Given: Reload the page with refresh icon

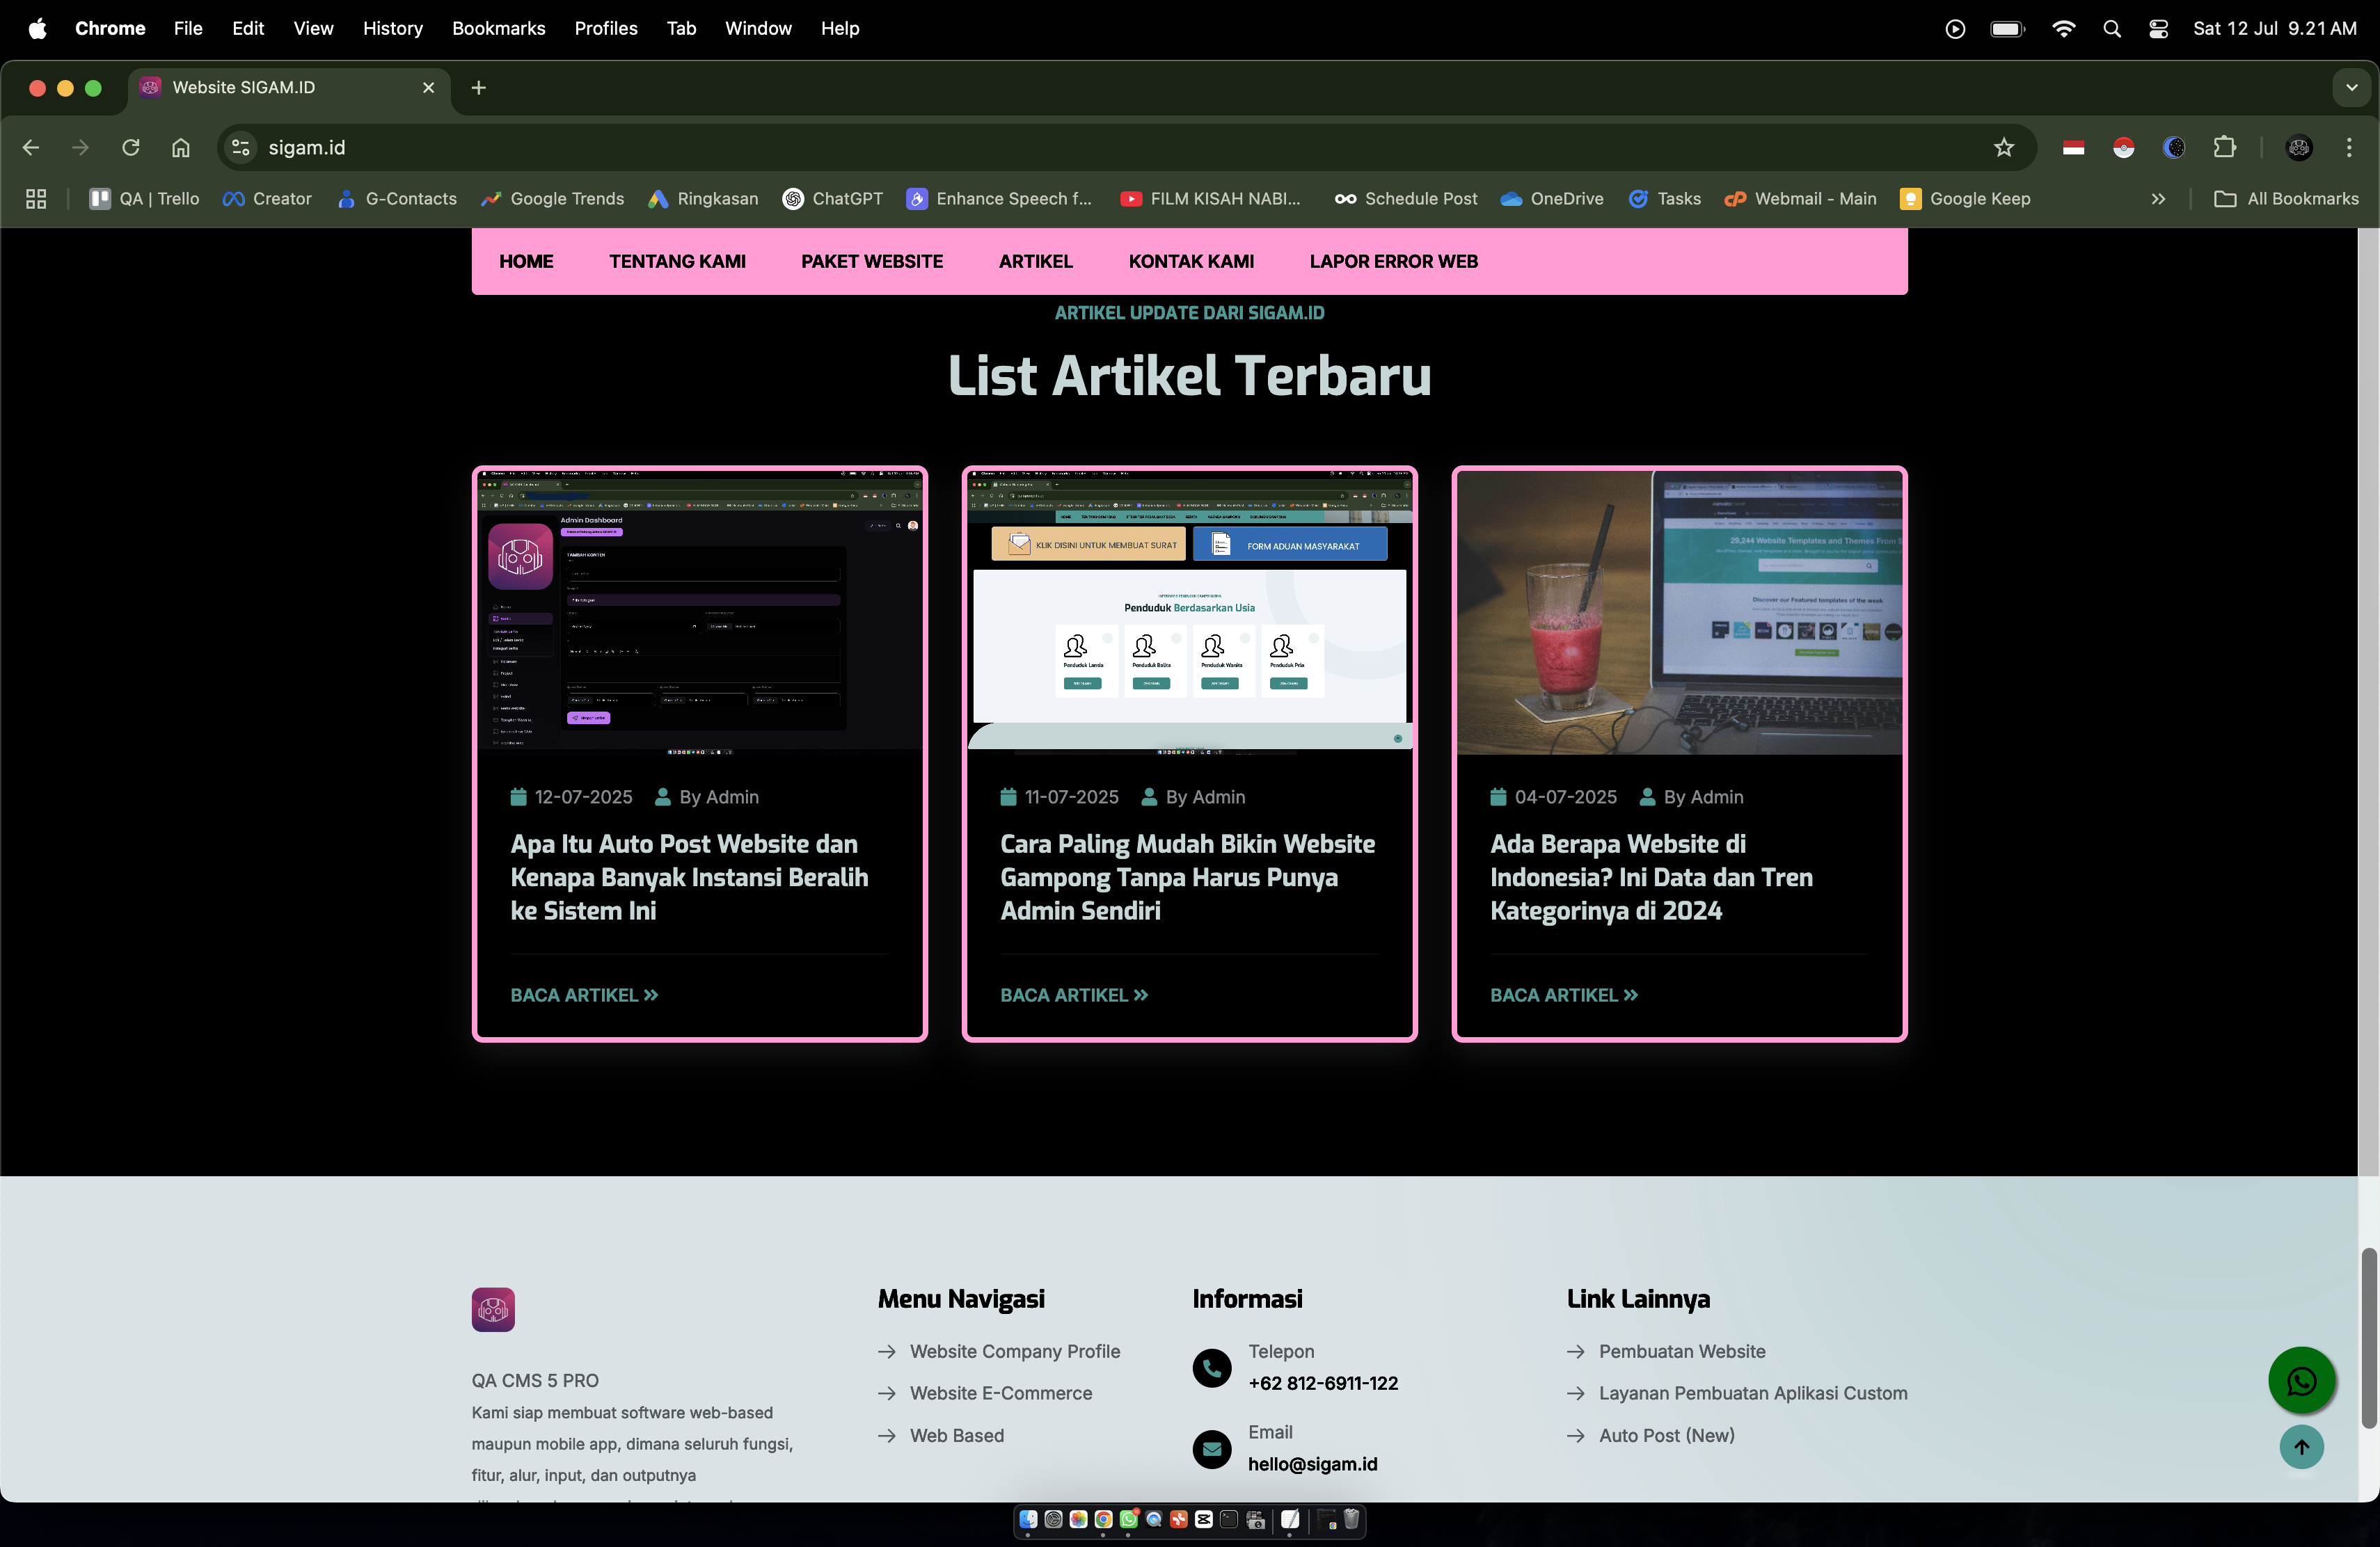Looking at the screenshot, I should (131, 148).
